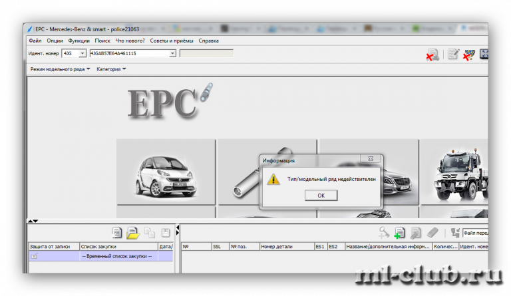Open the Категория dropdown
The width and height of the screenshot is (511, 296).
[111, 69]
